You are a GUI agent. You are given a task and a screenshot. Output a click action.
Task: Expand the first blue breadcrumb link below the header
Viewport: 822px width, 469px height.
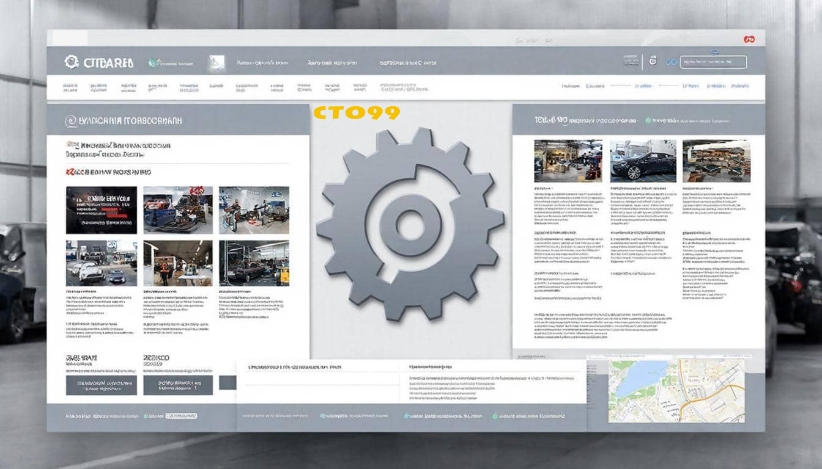pyautogui.click(x=595, y=85)
